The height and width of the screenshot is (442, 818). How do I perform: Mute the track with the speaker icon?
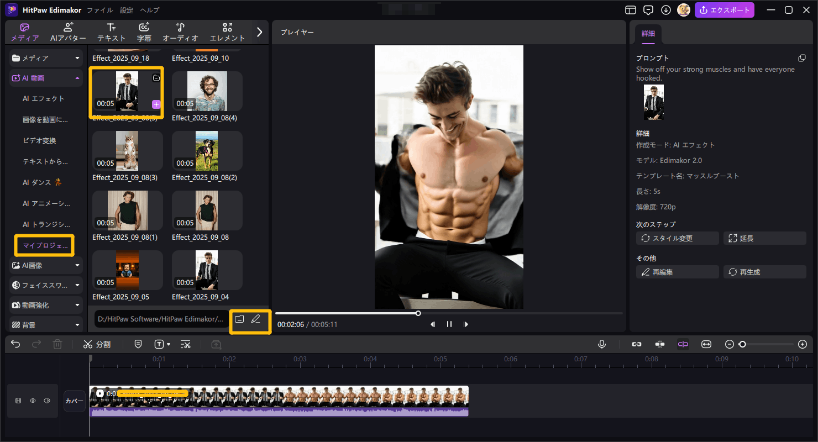47,401
